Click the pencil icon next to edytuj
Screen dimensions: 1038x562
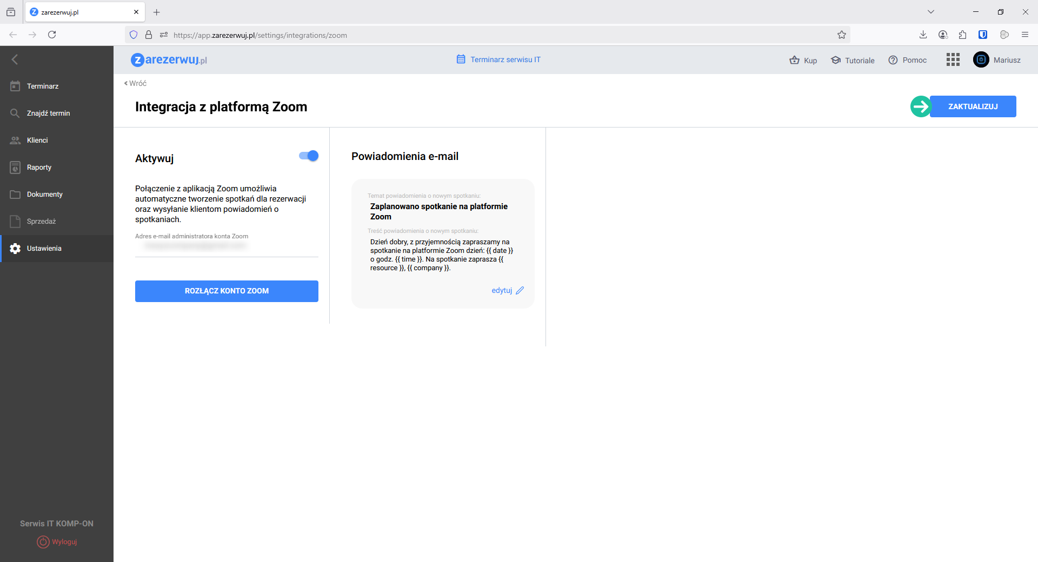520,291
